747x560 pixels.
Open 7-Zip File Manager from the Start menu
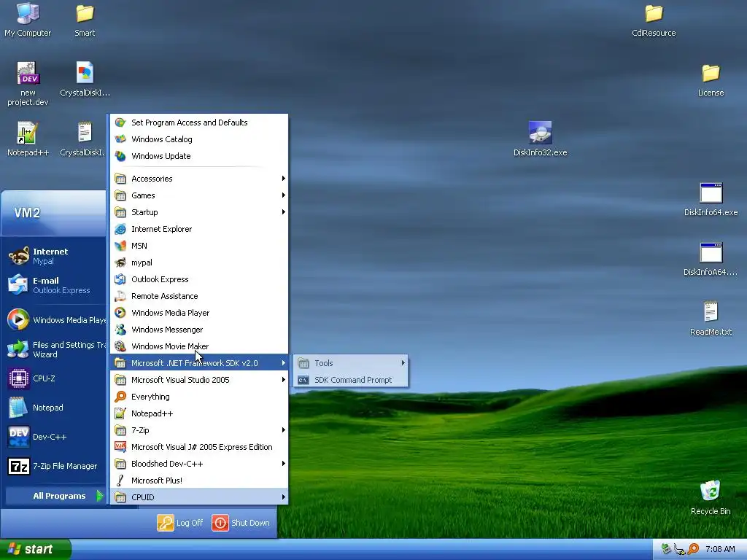coord(53,466)
